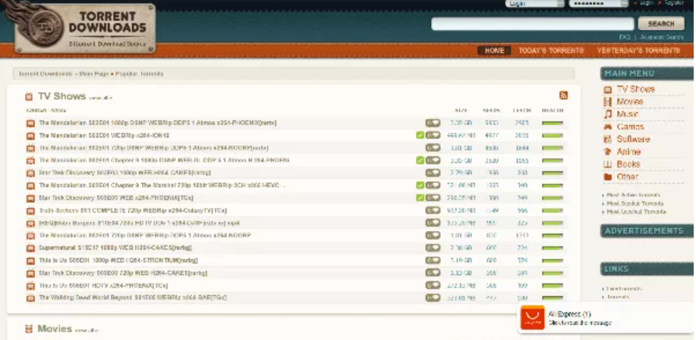Open the Books category in Main Menu
The width and height of the screenshot is (696, 340).
[628, 164]
